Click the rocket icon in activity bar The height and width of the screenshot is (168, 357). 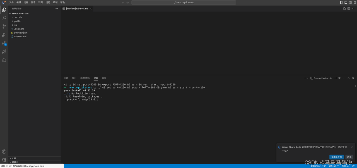click(x=4, y=52)
